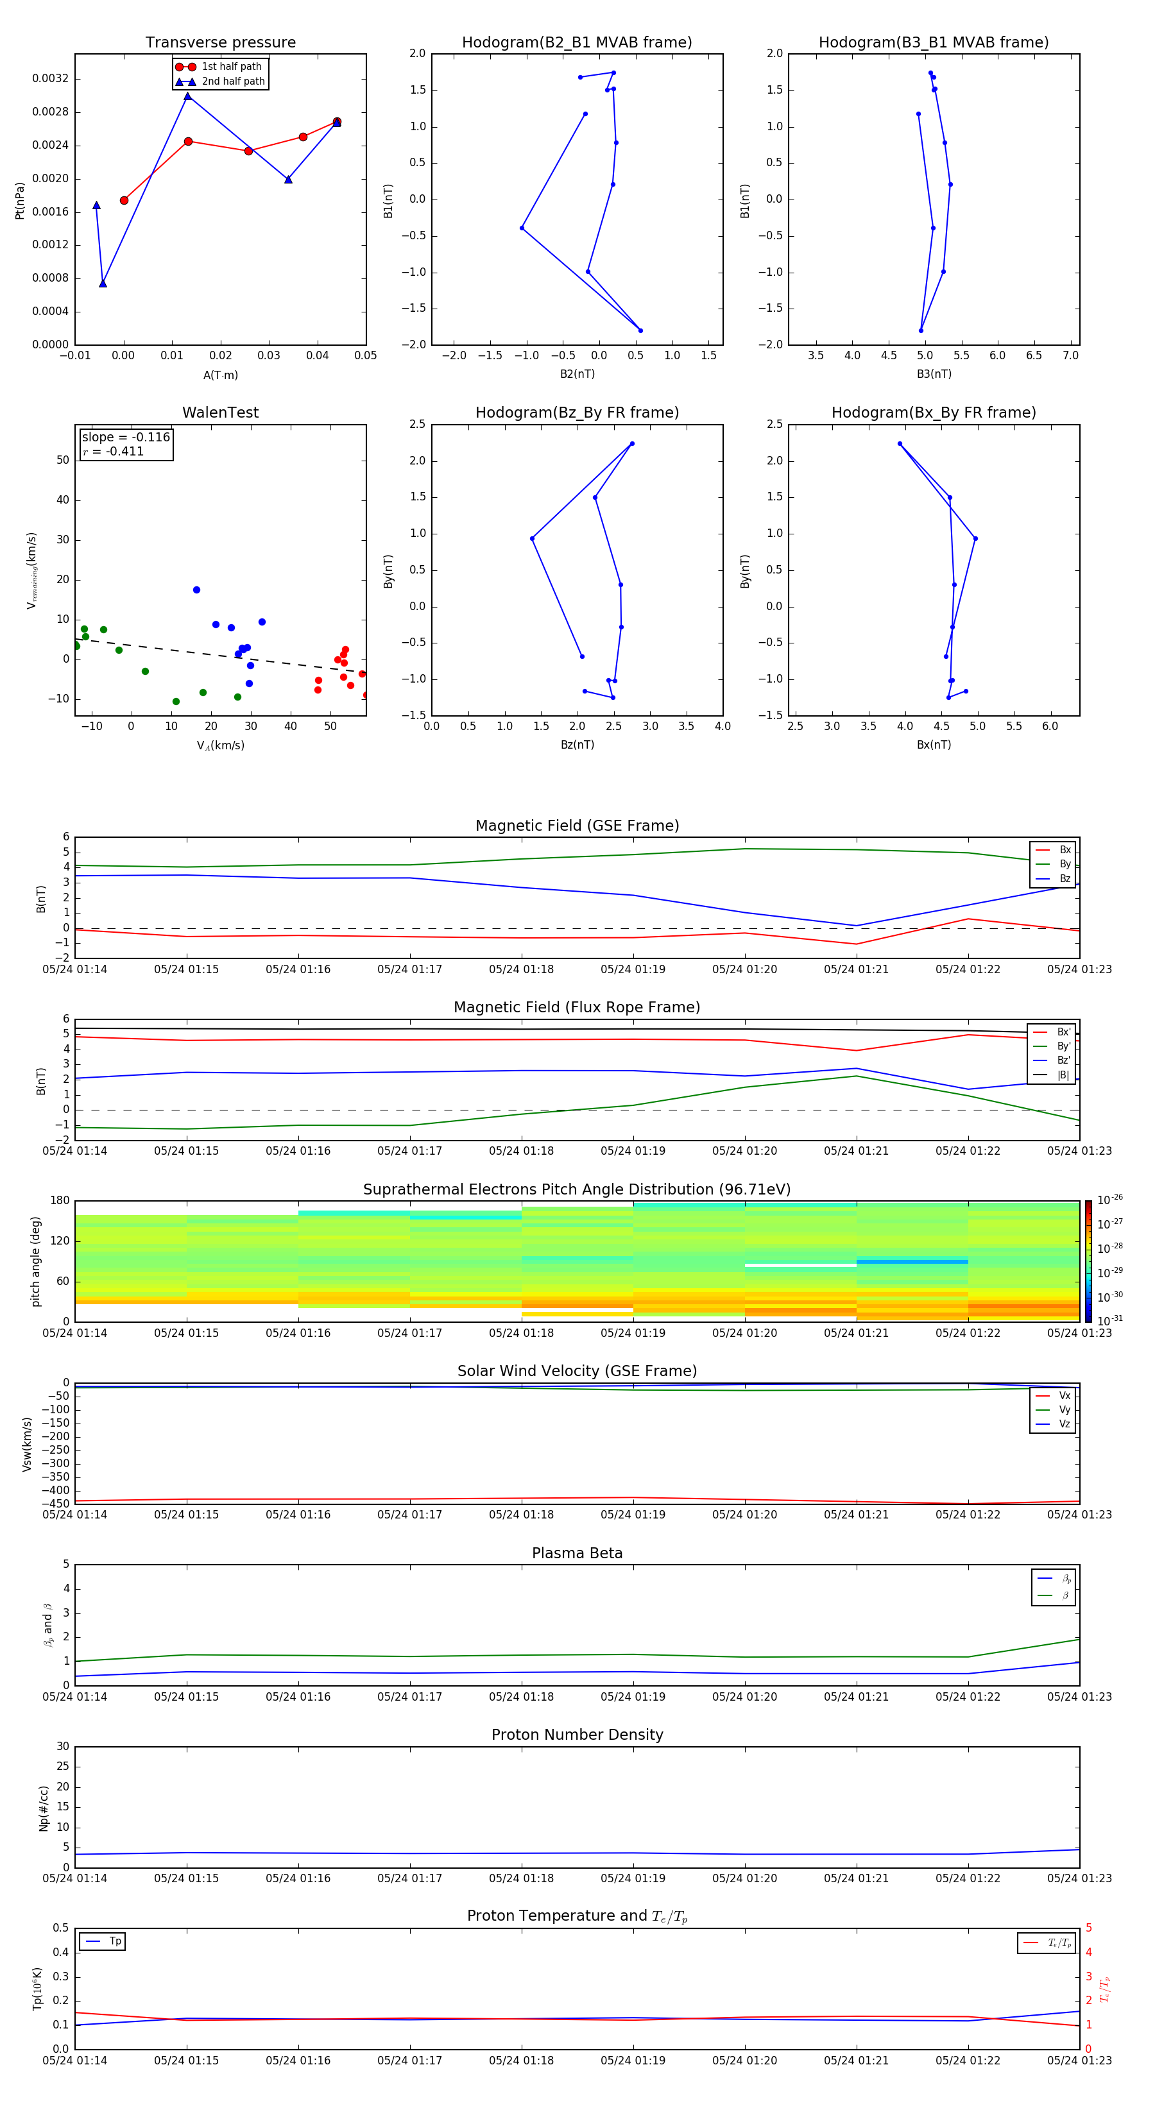The image size is (1155, 2117).
Task: Select the 'Tp' legend entry
Action: pyautogui.click(x=103, y=1941)
